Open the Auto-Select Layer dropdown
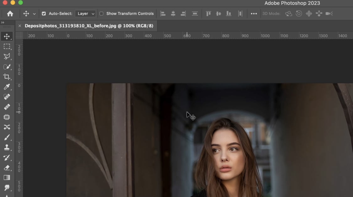353x197 pixels. pyautogui.click(x=85, y=14)
